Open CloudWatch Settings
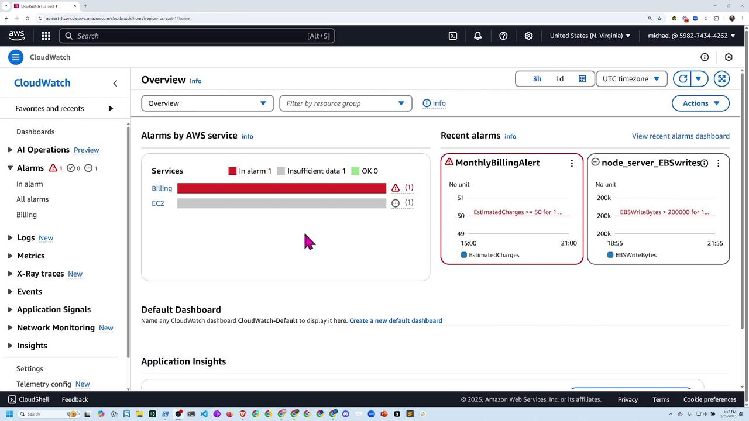This screenshot has height=421, width=749. (30, 369)
